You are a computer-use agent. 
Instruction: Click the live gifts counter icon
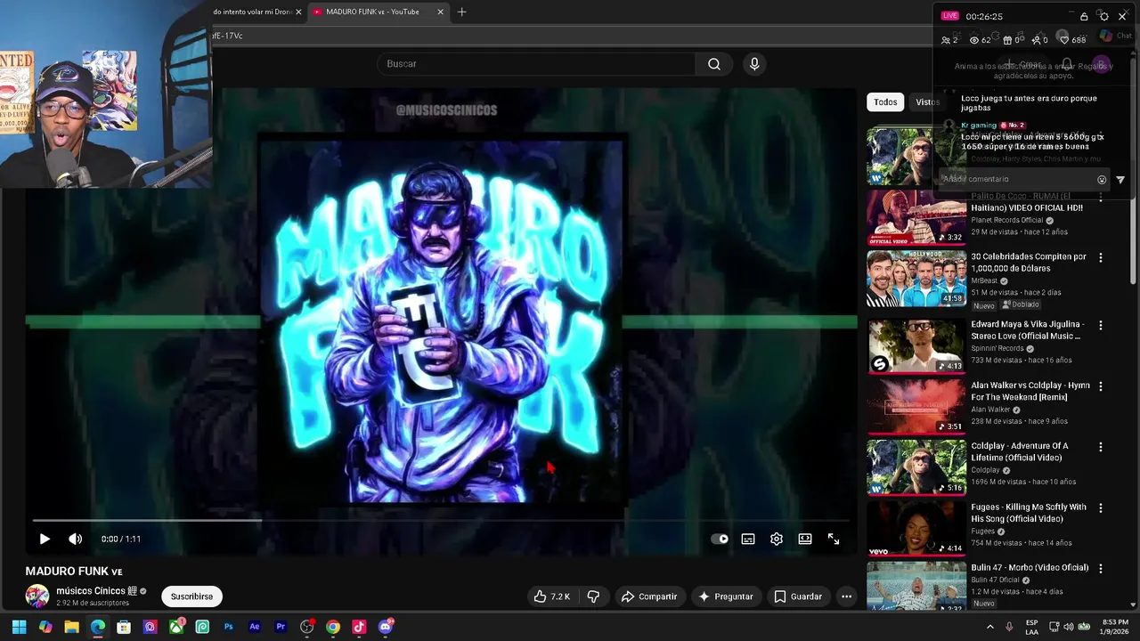click(1011, 40)
